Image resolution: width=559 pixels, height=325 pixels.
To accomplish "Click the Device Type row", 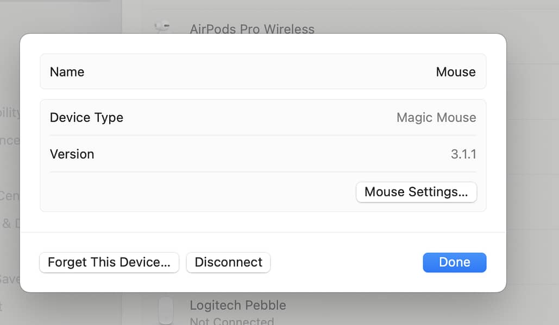I will coord(263,117).
